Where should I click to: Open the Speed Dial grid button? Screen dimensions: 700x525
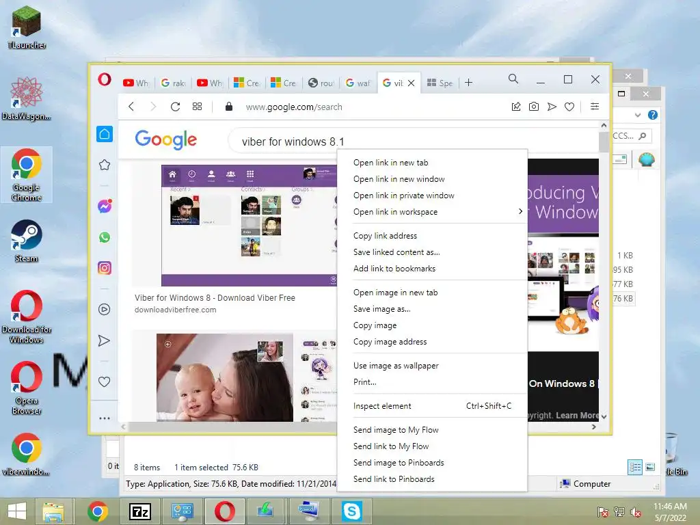coord(197,107)
